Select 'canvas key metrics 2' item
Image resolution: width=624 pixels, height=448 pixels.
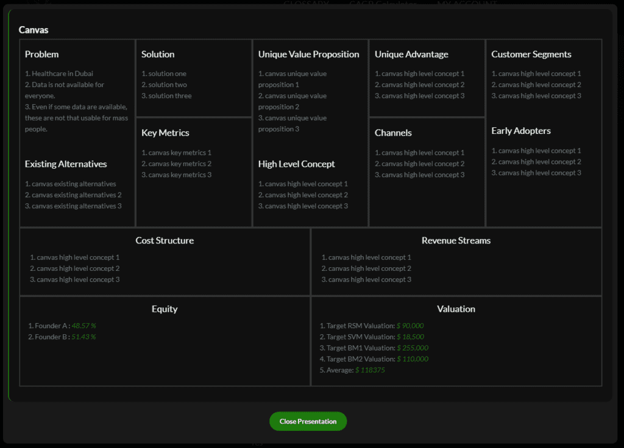tap(176, 164)
